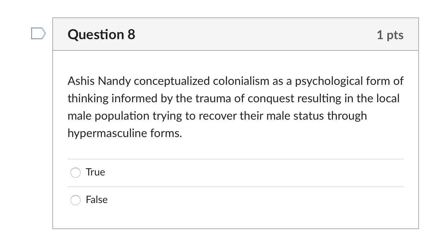Click the Question 8 header title
Image resolution: width=448 pixels, height=248 pixels.
tap(101, 34)
